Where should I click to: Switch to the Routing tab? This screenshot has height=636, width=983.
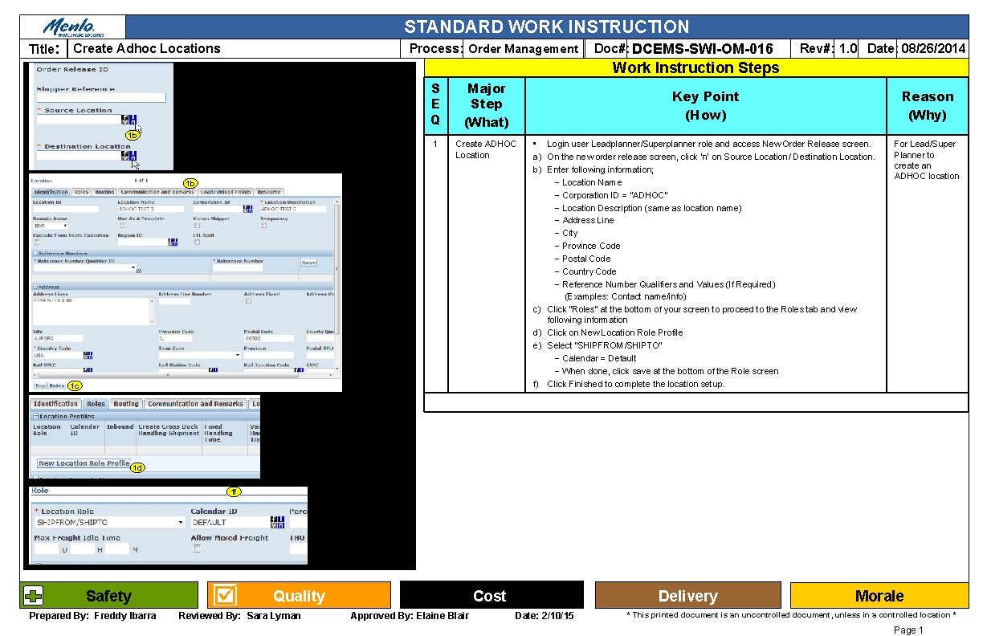(104, 191)
